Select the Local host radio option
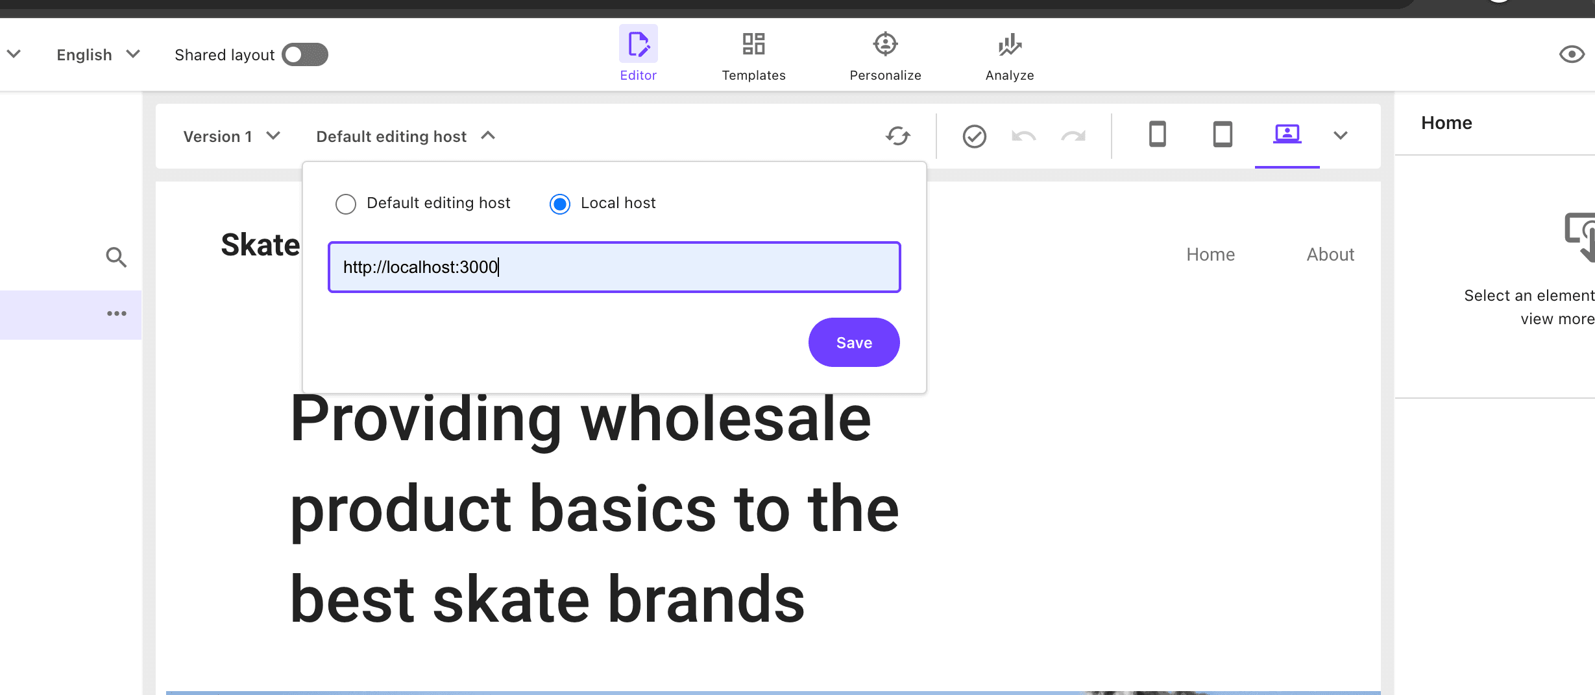This screenshot has width=1595, height=695. click(x=560, y=204)
